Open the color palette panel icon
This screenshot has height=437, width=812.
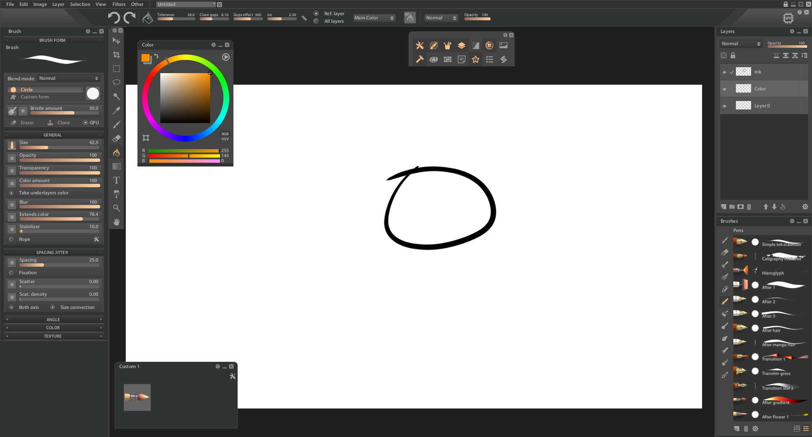point(433,60)
